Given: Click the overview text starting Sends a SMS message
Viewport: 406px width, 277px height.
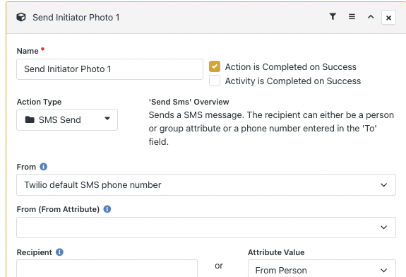Looking at the screenshot, I should point(271,129).
